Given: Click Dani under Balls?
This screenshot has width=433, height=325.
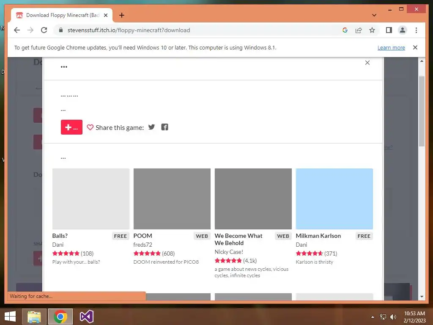Looking at the screenshot, I should (58, 245).
